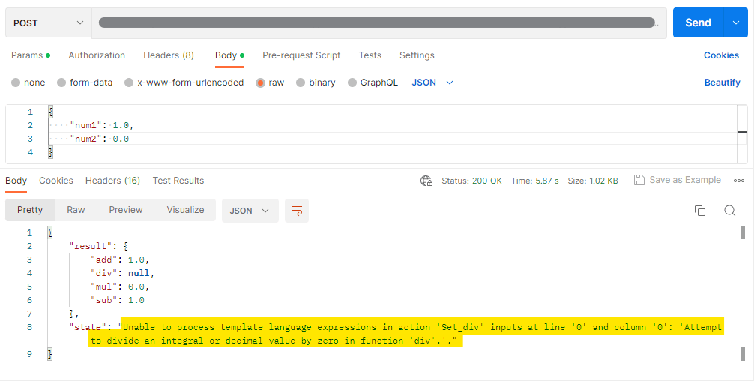This screenshot has width=754, height=381.
Task: Click the network globe icon near Status
Action: 426,181
